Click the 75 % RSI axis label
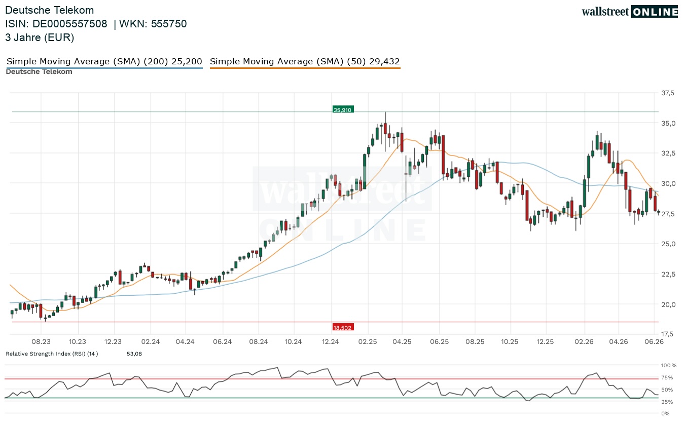684x427 pixels. (667, 377)
